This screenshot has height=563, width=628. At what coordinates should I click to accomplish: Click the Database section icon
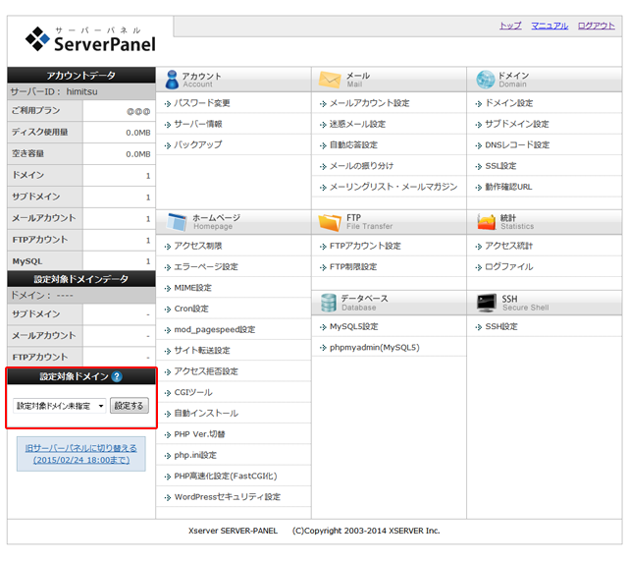pos(329,303)
